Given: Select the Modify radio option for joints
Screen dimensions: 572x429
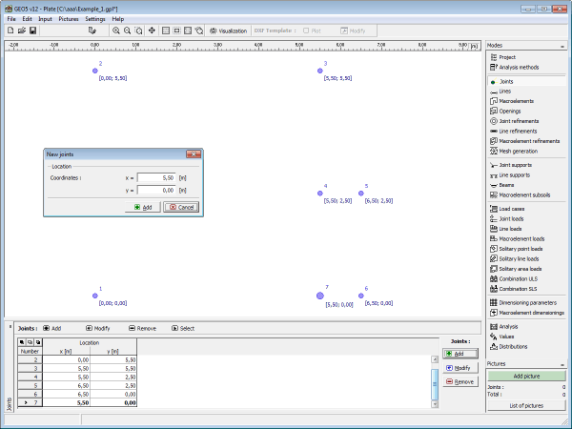Looking at the screenshot, I should click(97, 328).
